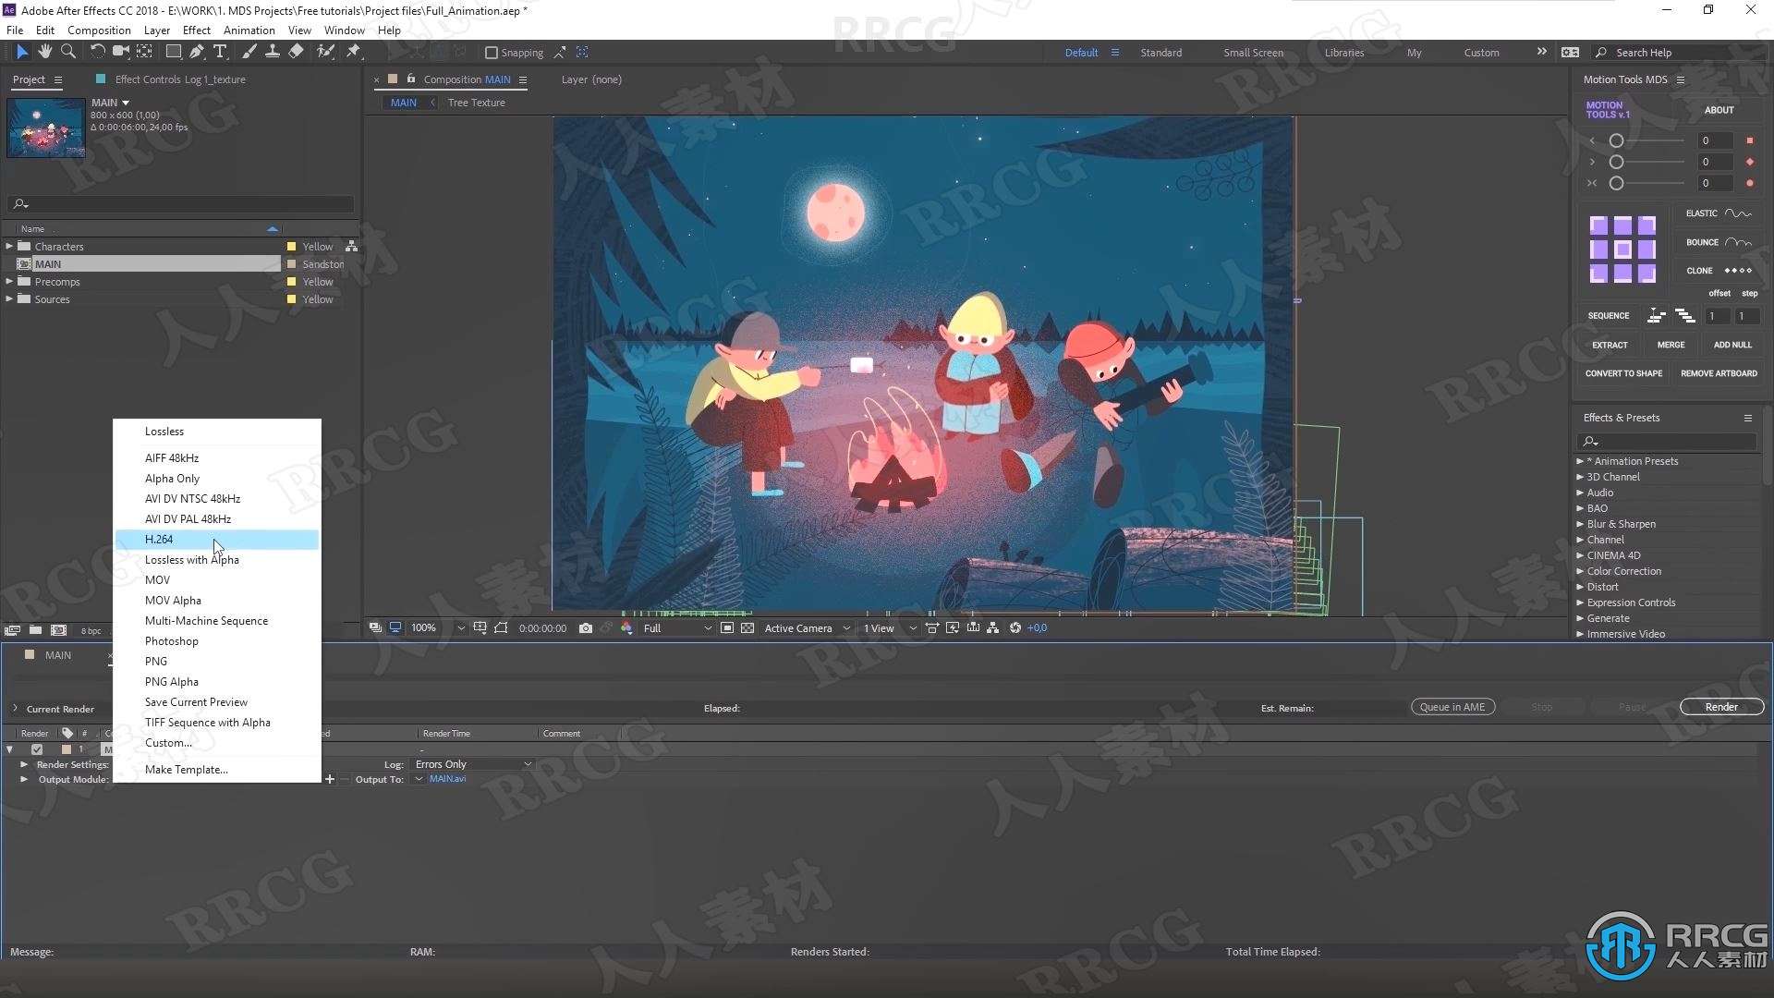Click the ABOUT button in Motion Tools

[1719, 110]
